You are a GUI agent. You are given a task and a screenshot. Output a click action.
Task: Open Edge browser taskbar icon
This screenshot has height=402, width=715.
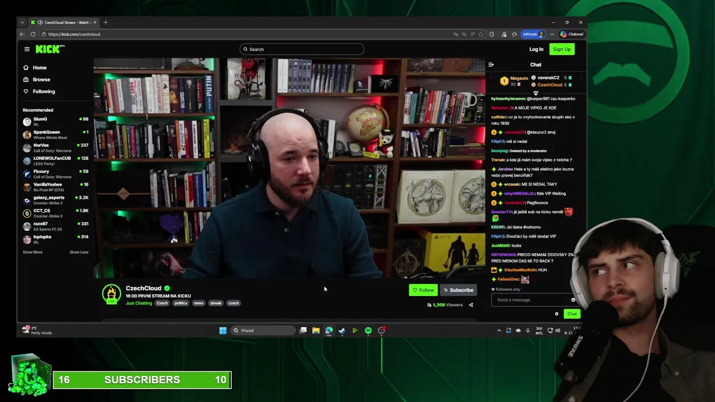[x=328, y=331]
